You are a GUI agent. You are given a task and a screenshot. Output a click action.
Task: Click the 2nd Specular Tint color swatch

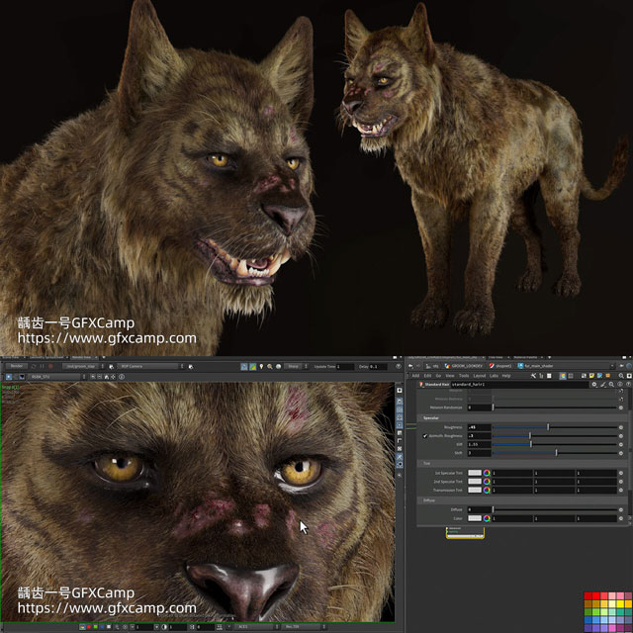click(475, 482)
